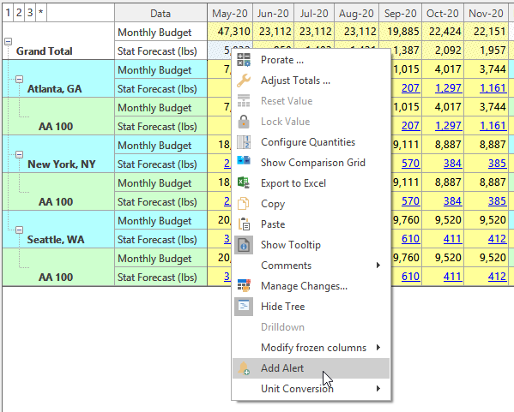This screenshot has height=412, width=514.
Task: Click the Configure Quantities icon
Action: click(244, 142)
